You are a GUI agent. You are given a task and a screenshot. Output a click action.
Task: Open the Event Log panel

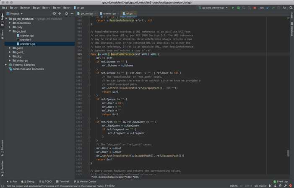[x=280, y=181]
